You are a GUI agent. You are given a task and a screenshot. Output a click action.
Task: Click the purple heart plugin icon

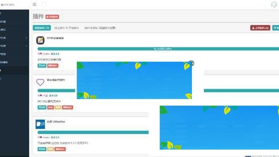40,82
